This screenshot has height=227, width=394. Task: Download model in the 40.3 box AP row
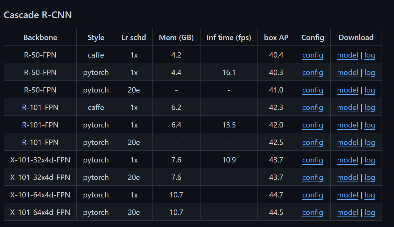pyautogui.click(x=348, y=72)
